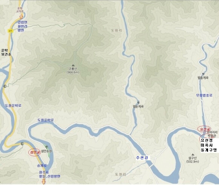This screenshot has width=219, height=185.
Task: Select the 엄둔계곡 valley marker icon
Action: 139,103
